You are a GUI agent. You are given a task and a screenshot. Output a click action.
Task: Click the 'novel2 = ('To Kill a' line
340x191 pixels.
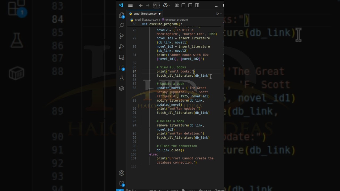pyautogui.click(x=175, y=30)
